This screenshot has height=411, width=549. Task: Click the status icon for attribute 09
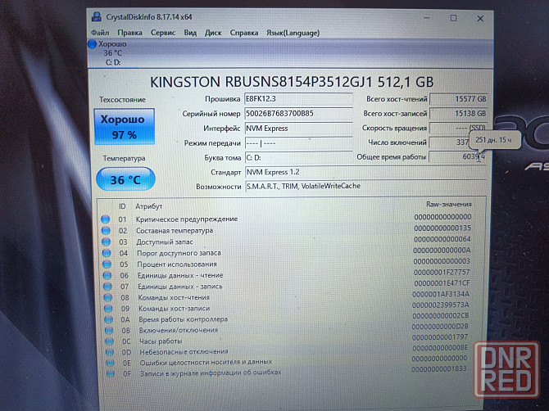point(108,309)
